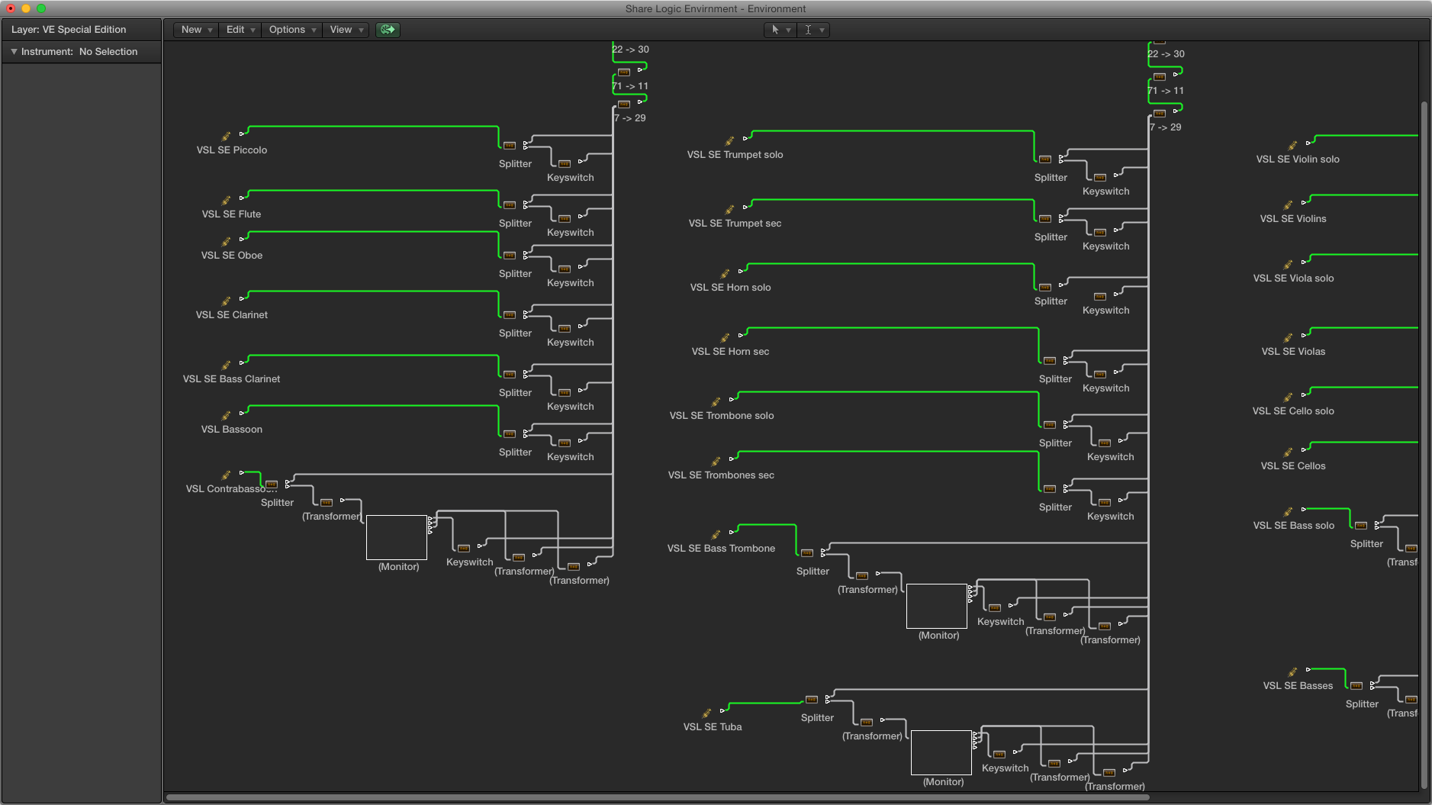Open the View dropdown menu
Viewport: 1432px width, 805px height.
pos(346,30)
